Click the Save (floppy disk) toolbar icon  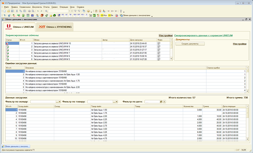coord(12,11)
